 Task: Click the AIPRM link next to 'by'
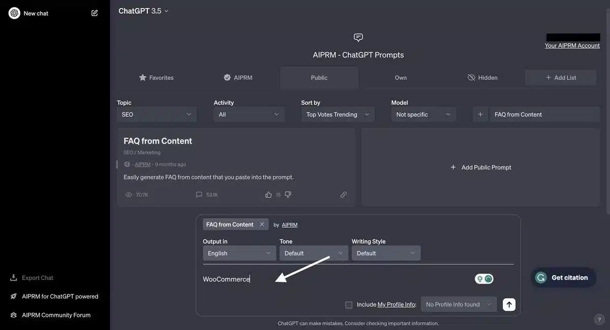coord(290,225)
